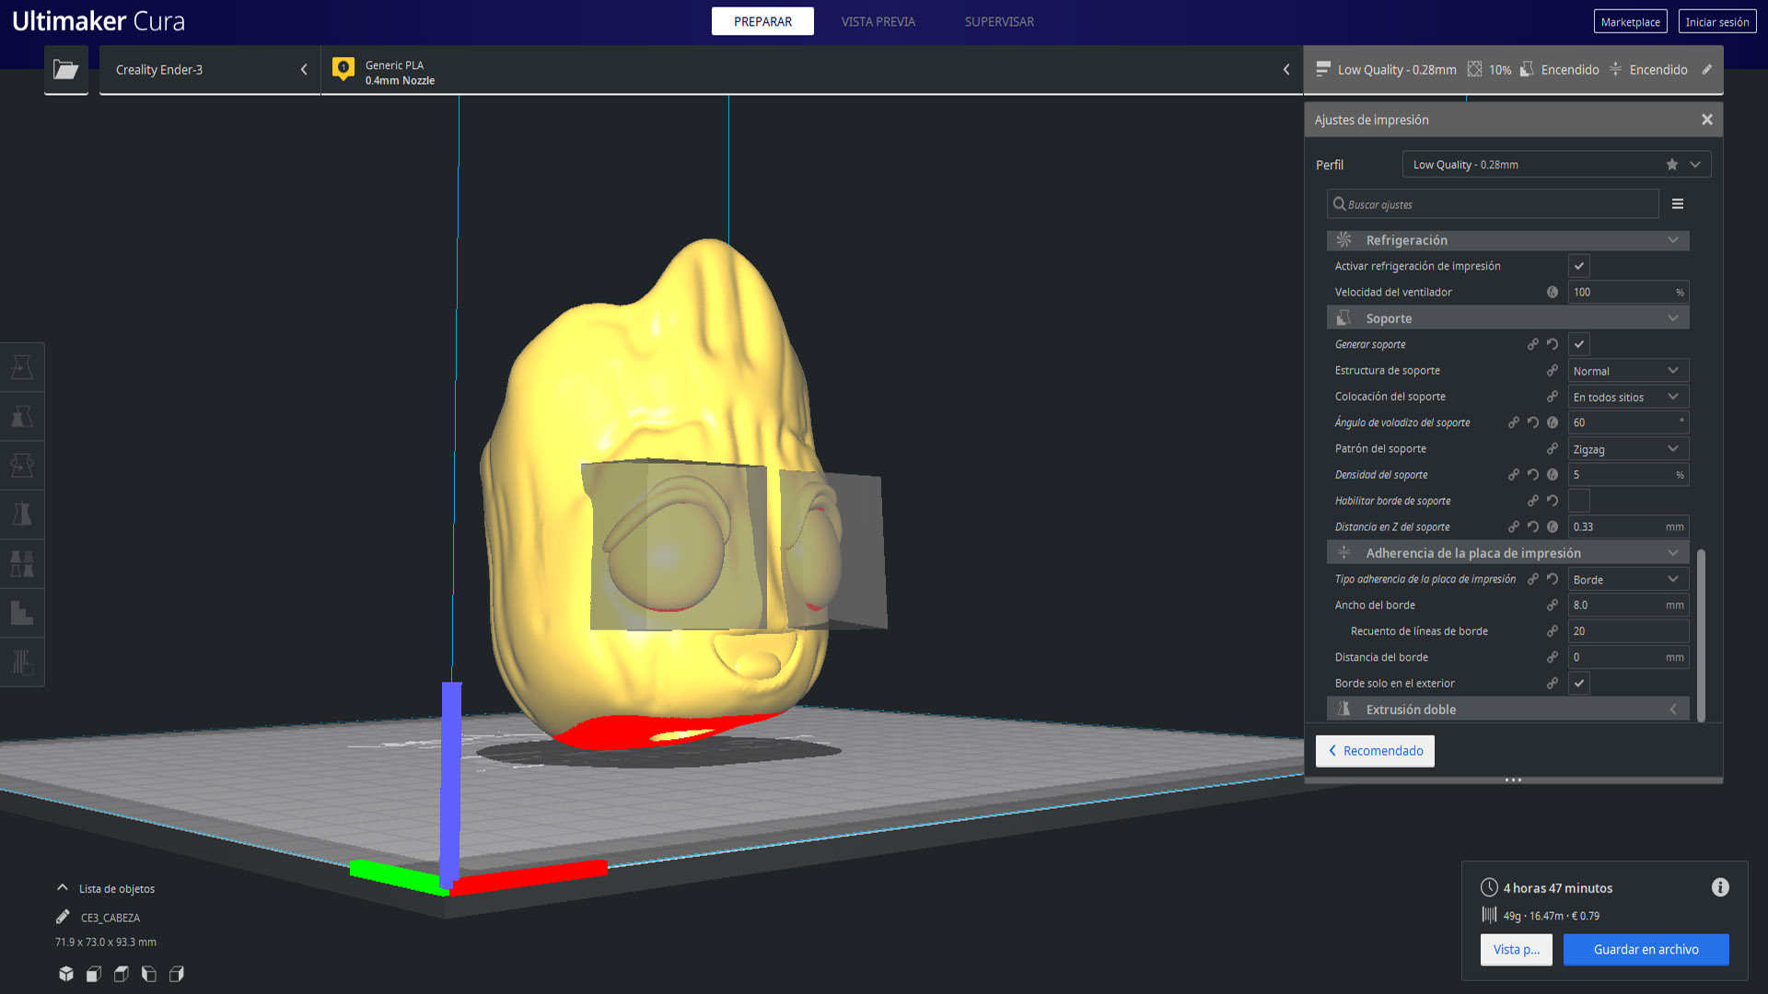Open the SUPERVISAR tab
Image resolution: width=1768 pixels, height=994 pixels.
tap(998, 21)
